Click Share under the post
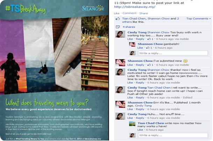 144,13
